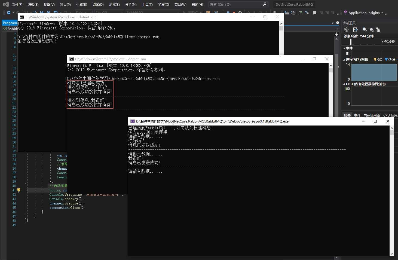Minimize the second cmd.exe window

click(x=302, y=59)
